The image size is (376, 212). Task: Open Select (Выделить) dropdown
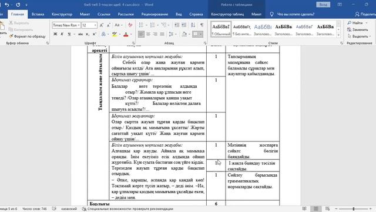pyautogui.click(x=359, y=37)
